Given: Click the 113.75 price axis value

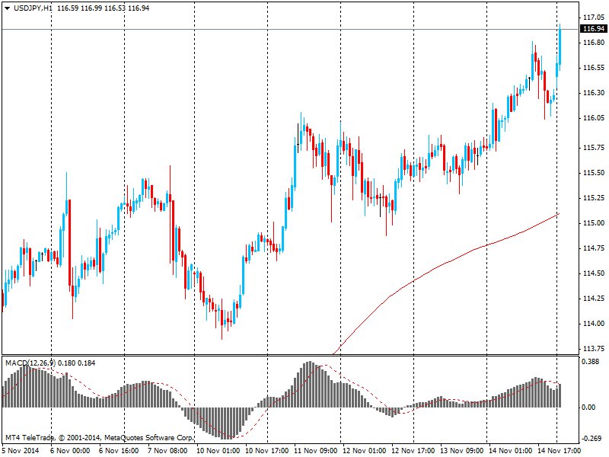Looking at the screenshot, I should click(594, 349).
